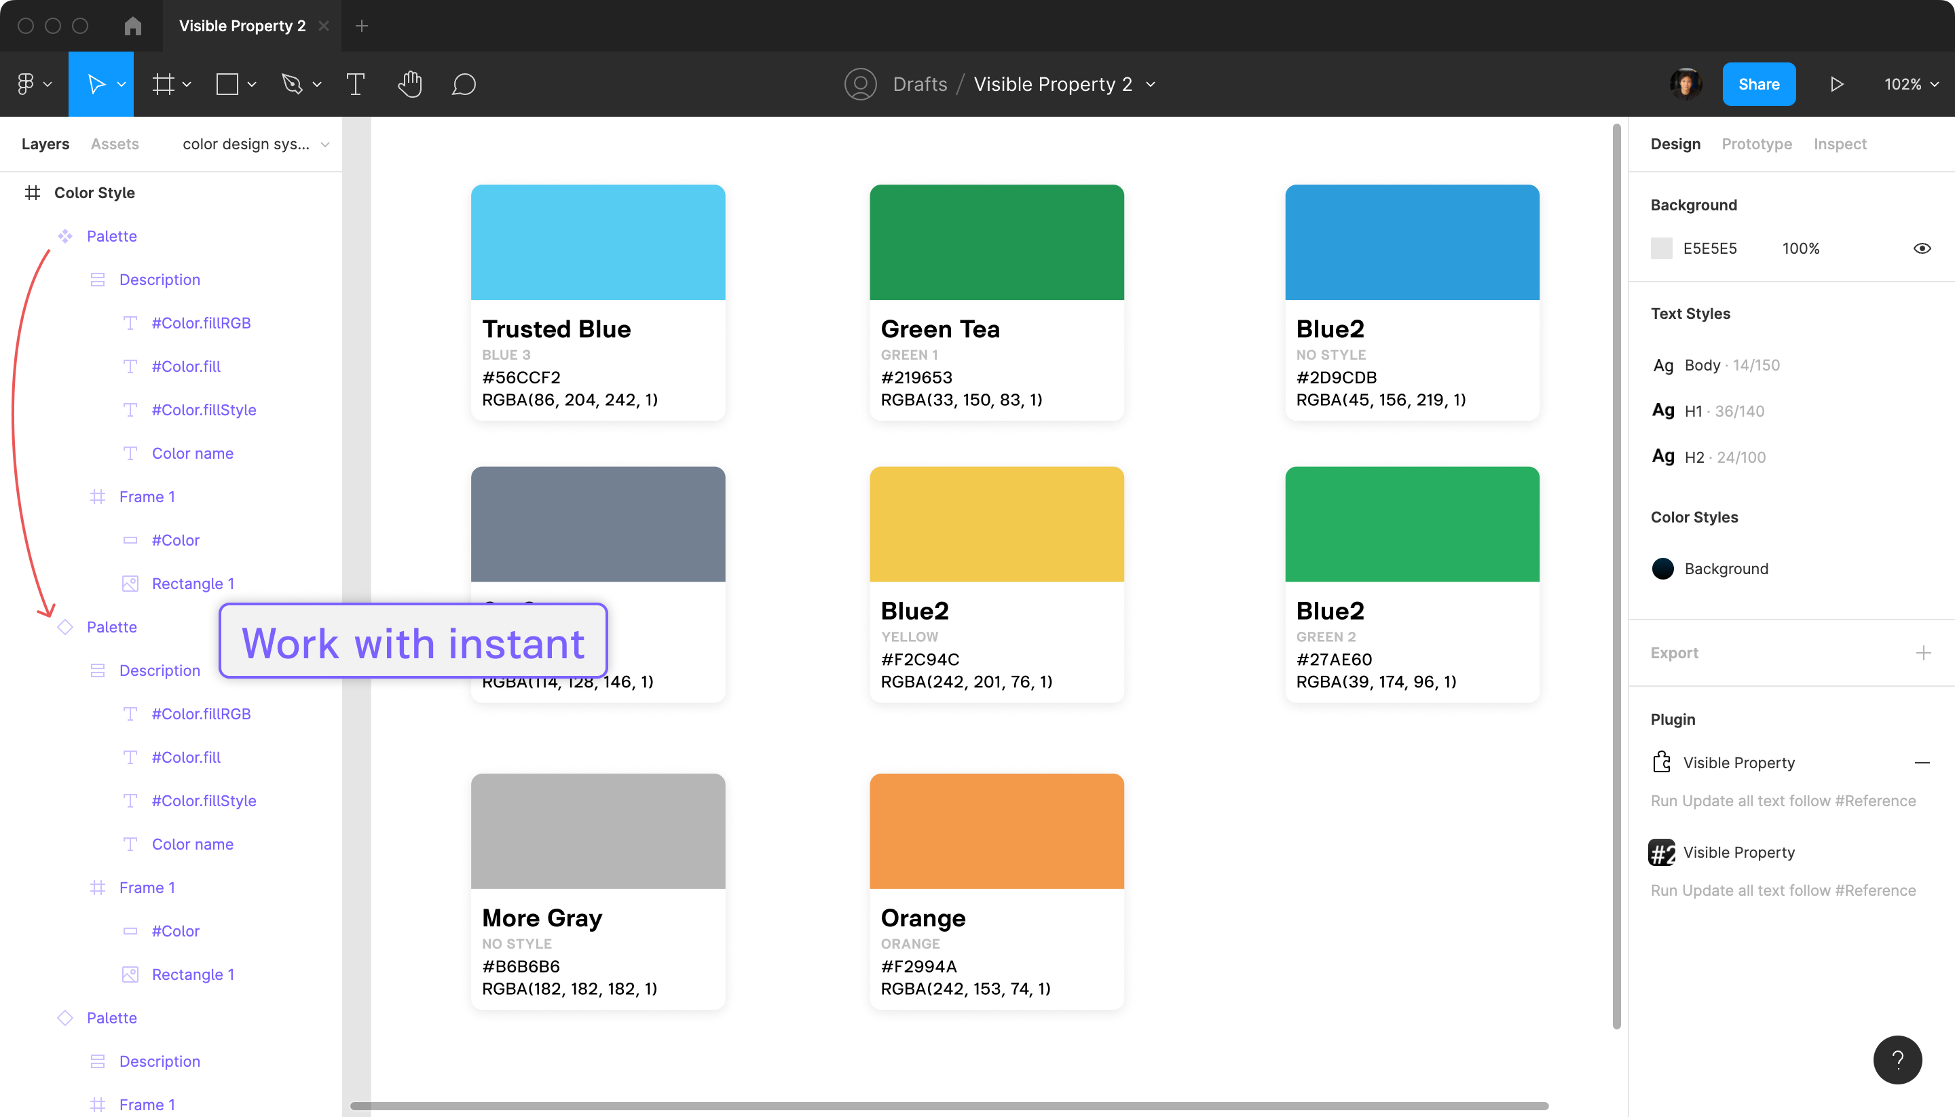This screenshot has height=1117, width=1955.
Task: Start Present mode with the play icon
Action: (x=1836, y=83)
